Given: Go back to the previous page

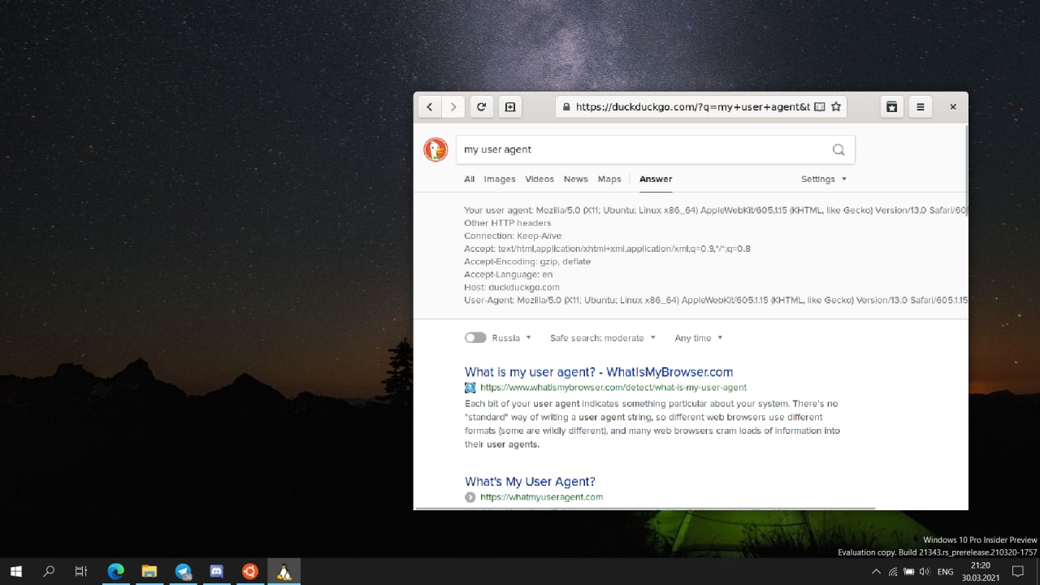Looking at the screenshot, I should point(430,106).
